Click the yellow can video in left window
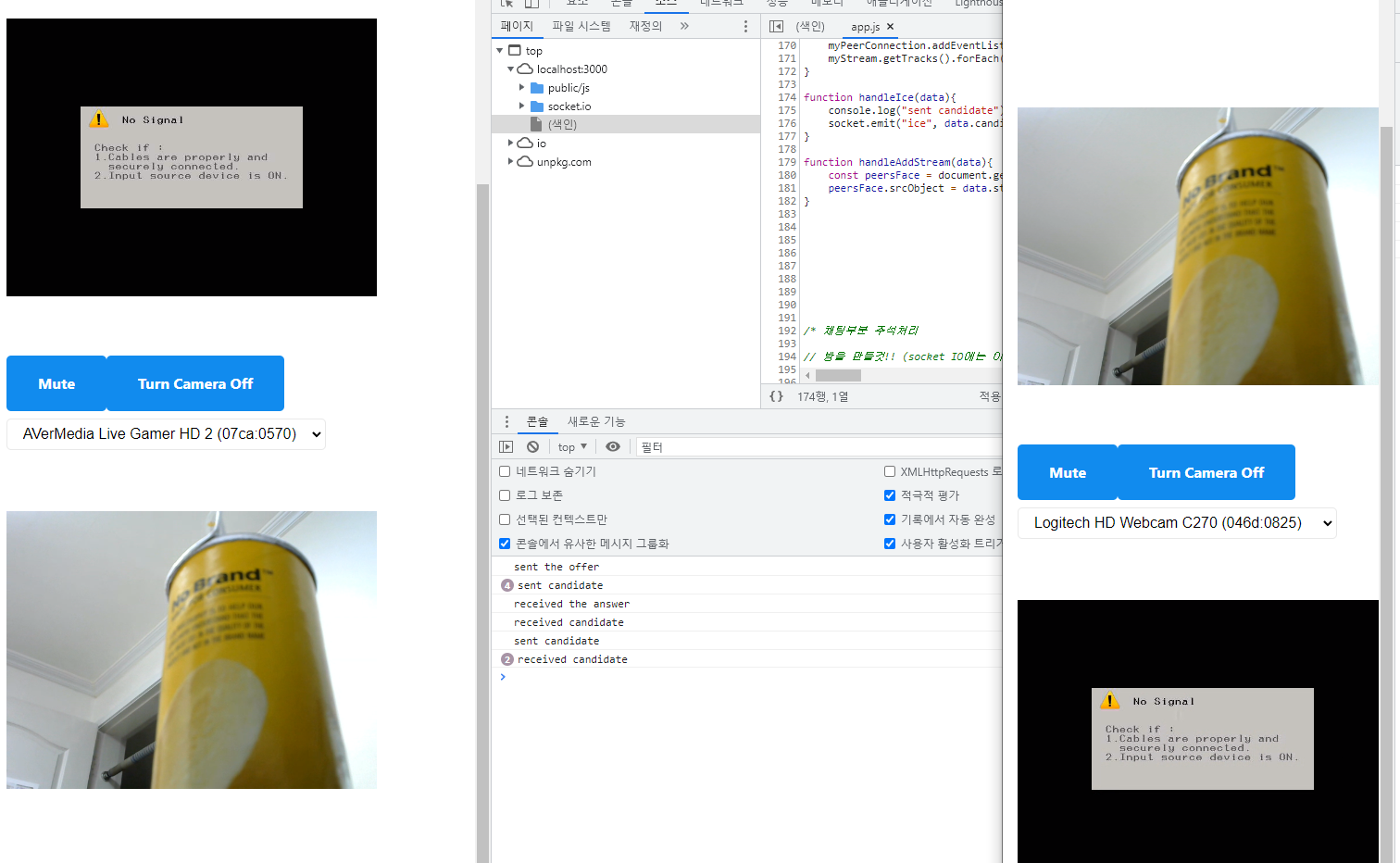This screenshot has width=1400, height=863. pos(192,650)
